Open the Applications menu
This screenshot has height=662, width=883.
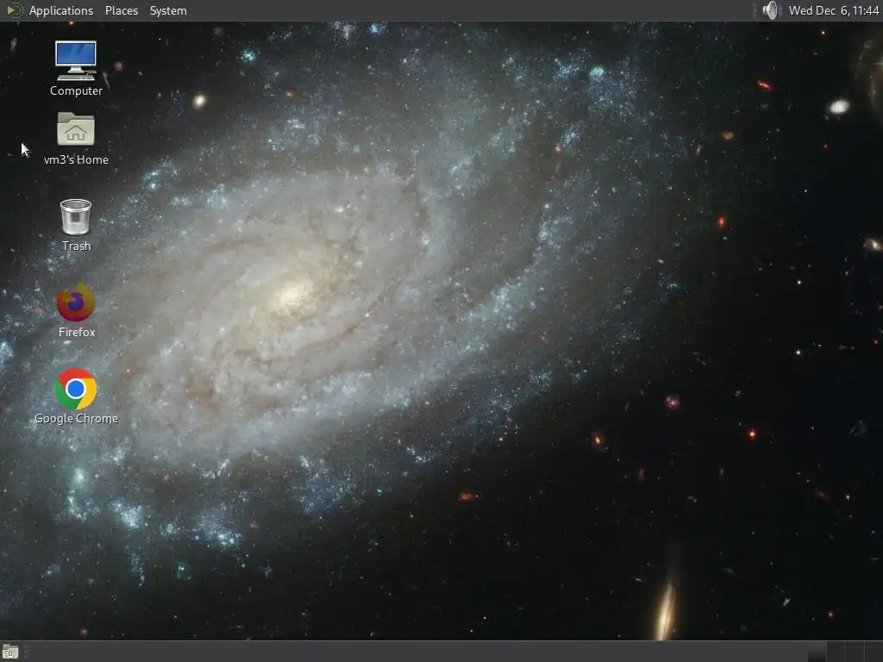tap(61, 10)
